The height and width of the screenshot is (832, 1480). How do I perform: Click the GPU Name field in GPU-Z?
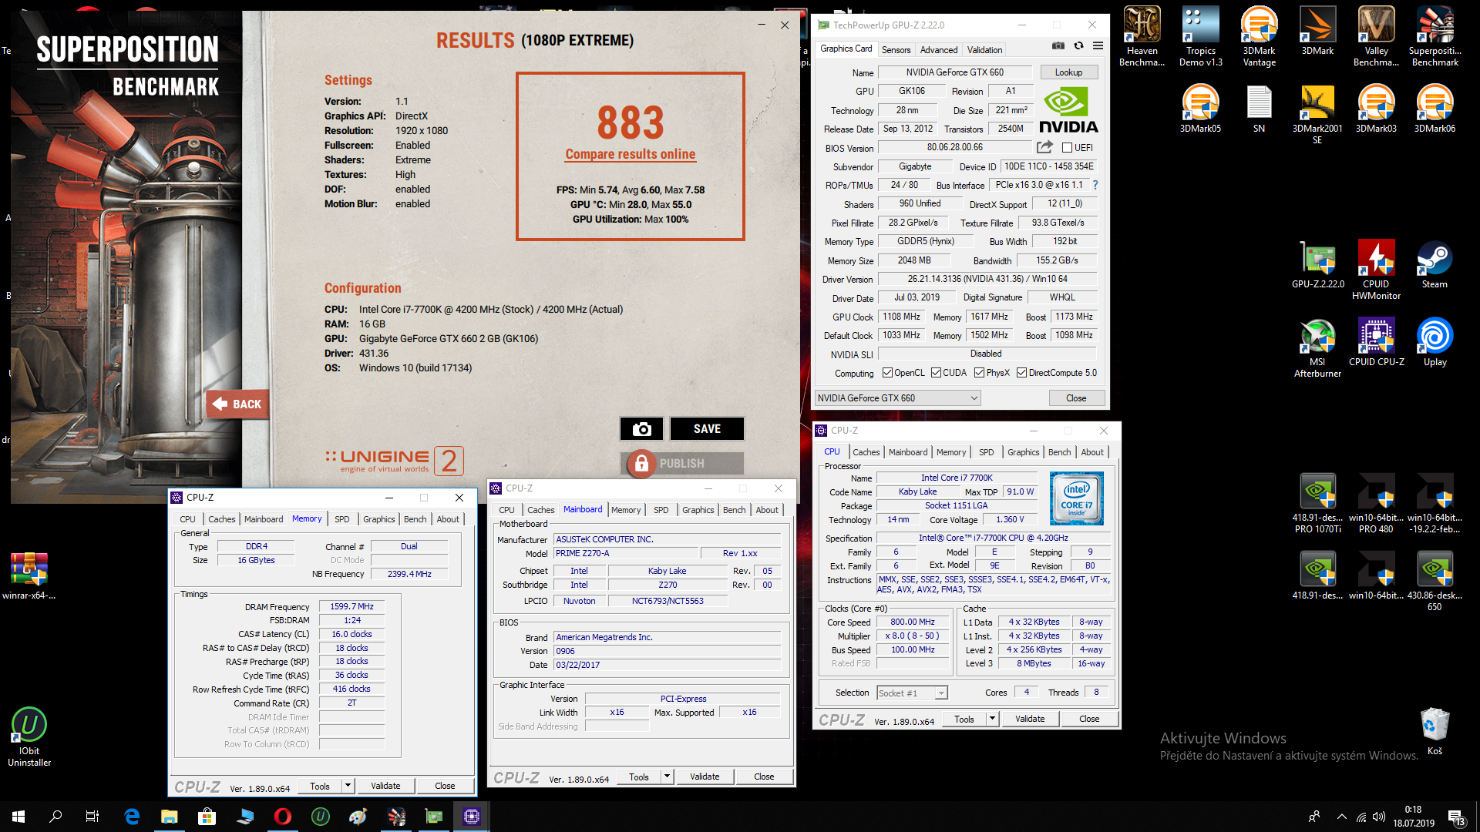(954, 72)
